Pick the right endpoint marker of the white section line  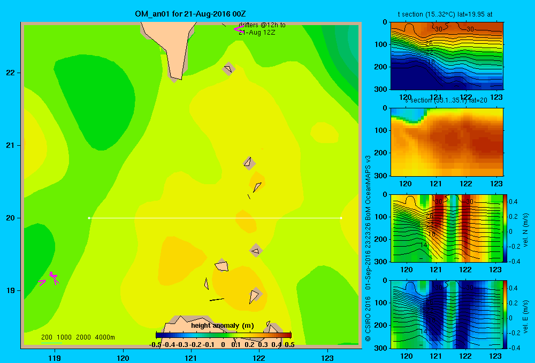pyautogui.click(x=341, y=218)
